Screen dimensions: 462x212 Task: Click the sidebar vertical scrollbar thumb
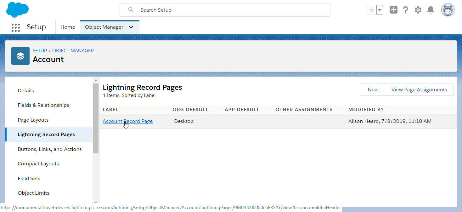(96, 118)
